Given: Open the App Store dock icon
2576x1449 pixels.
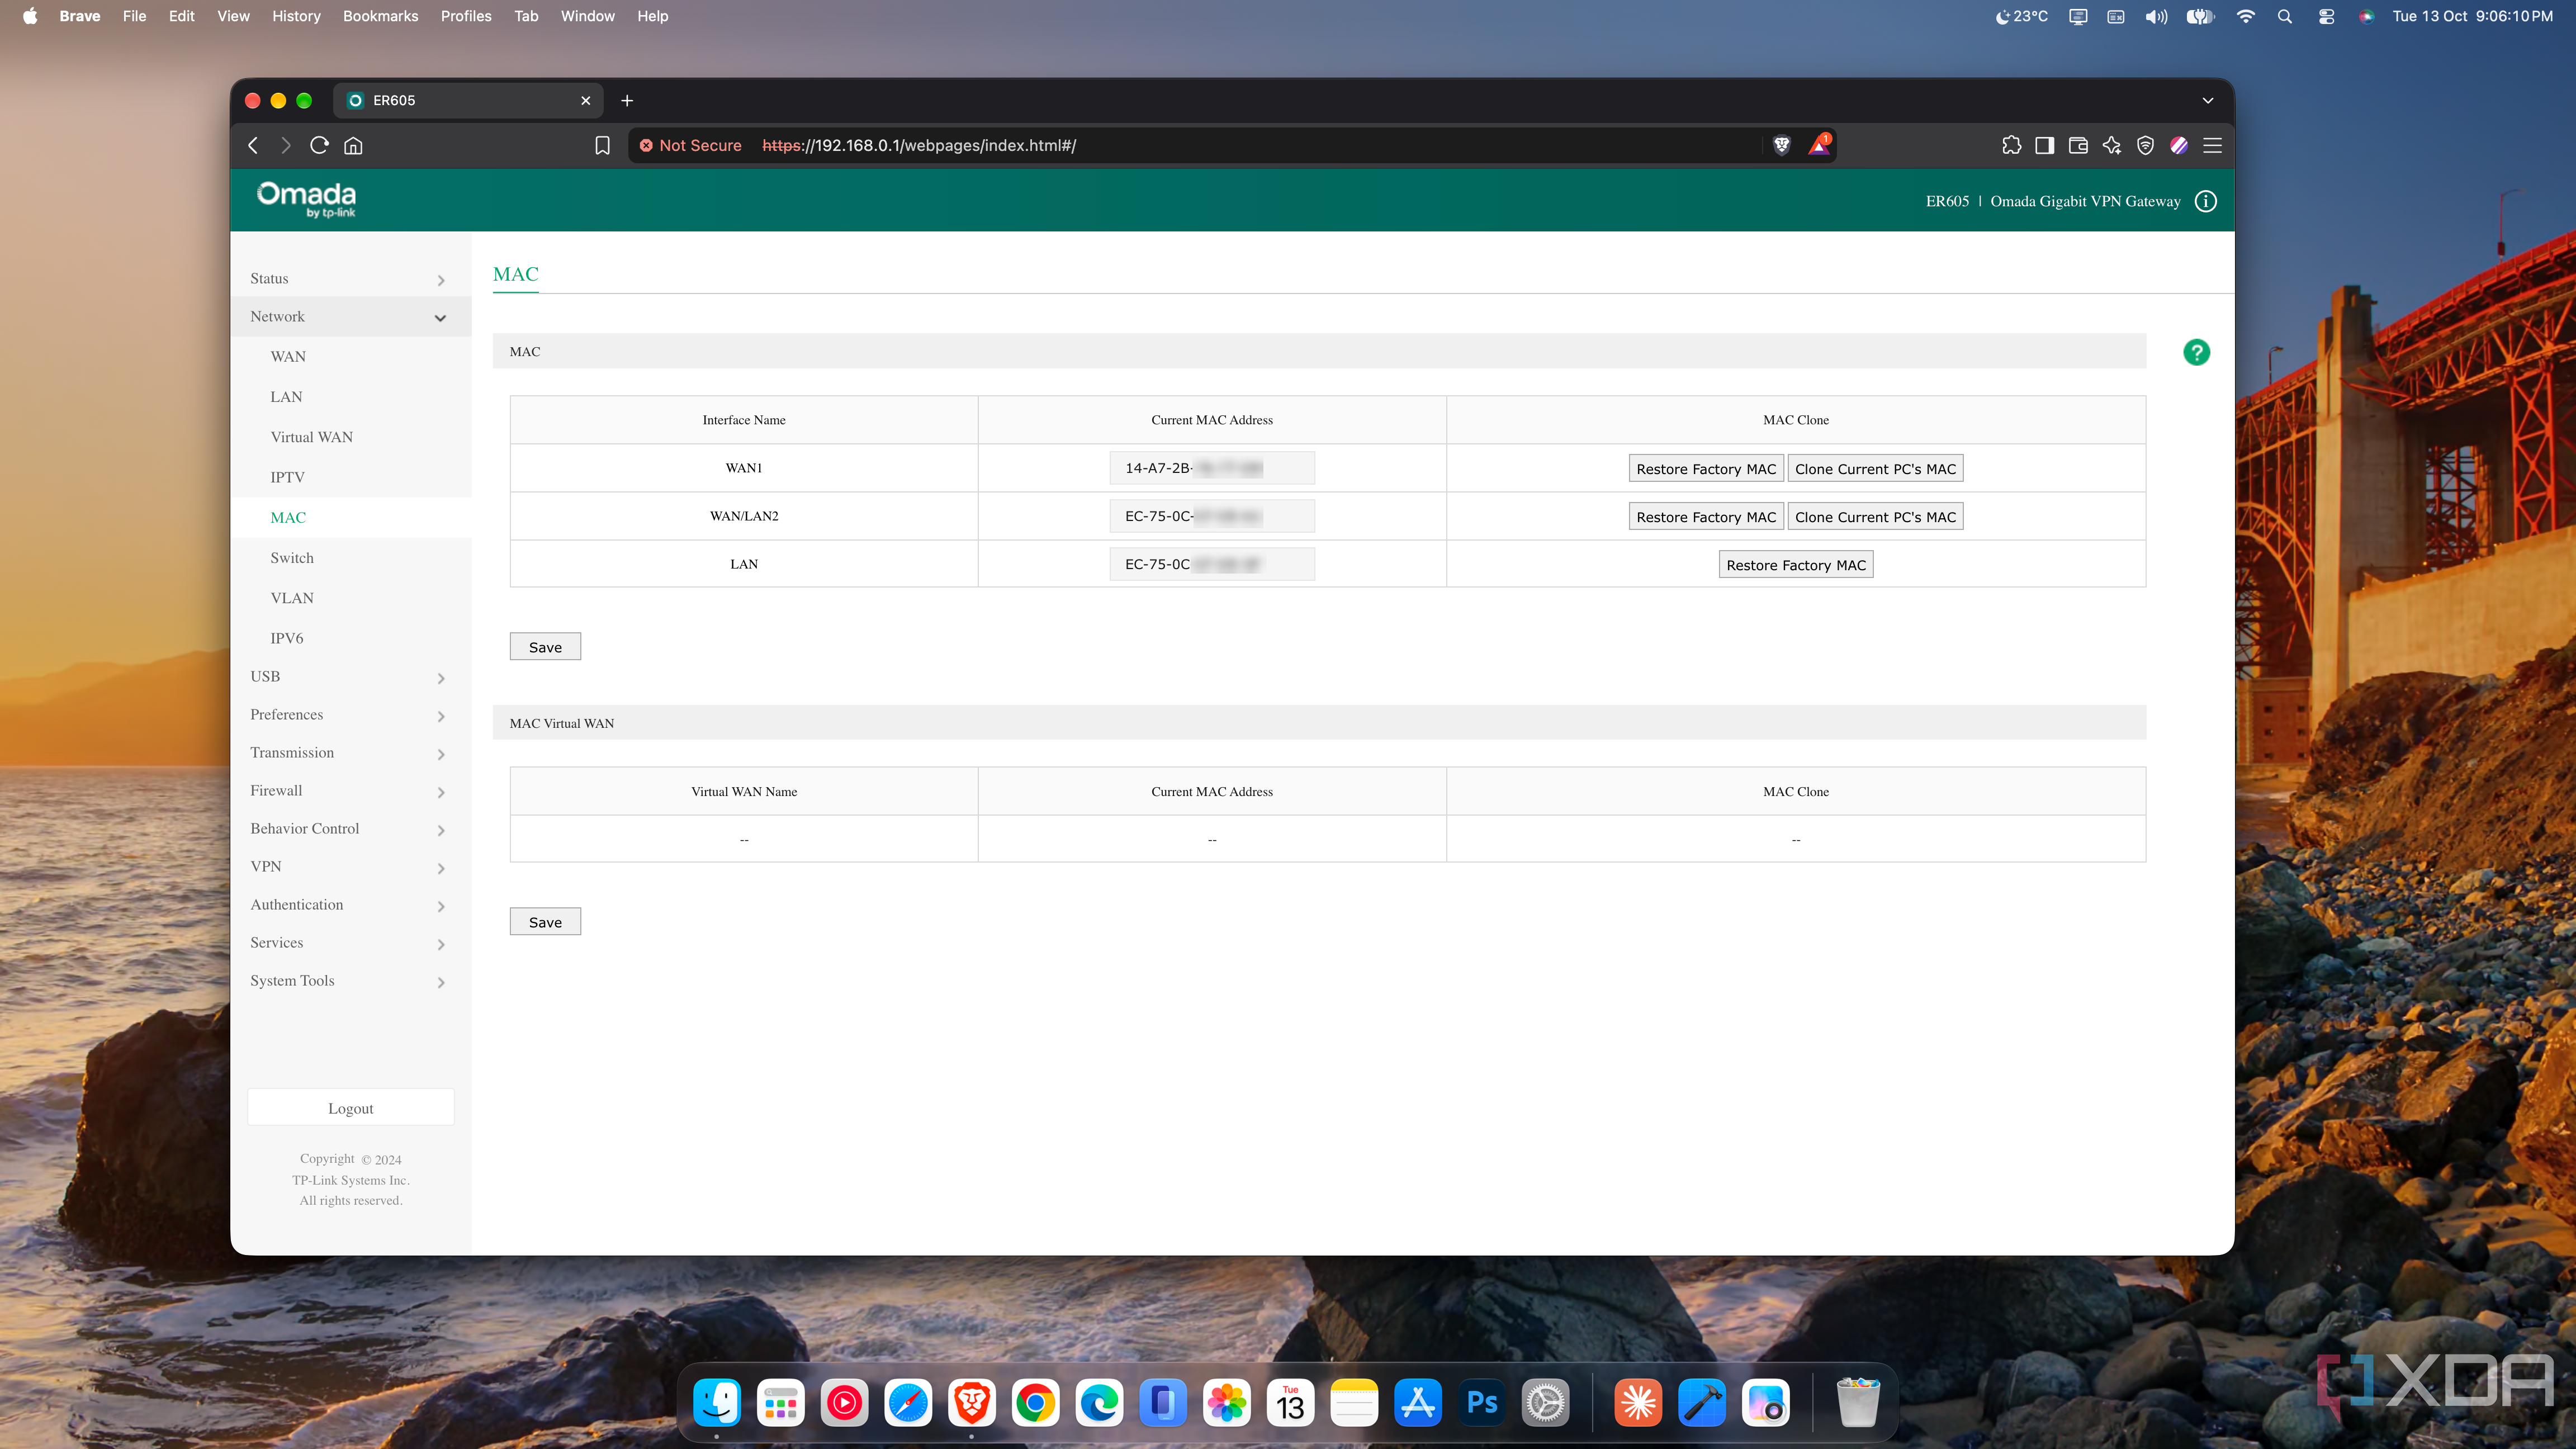Looking at the screenshot, I should pyautogui.click(x=1418, y=1403).
